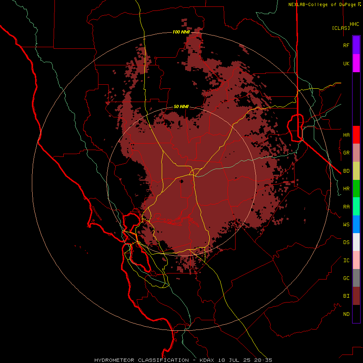This screenshot has width=363, height=363.
Task: Click the 'HHC' product code text
Action: tap(355, 24)
